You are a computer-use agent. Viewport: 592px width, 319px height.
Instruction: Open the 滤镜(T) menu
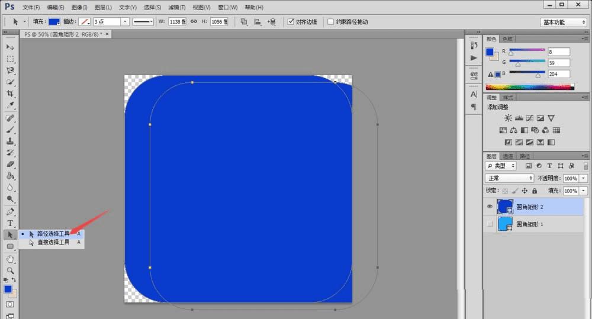[176, 7]
